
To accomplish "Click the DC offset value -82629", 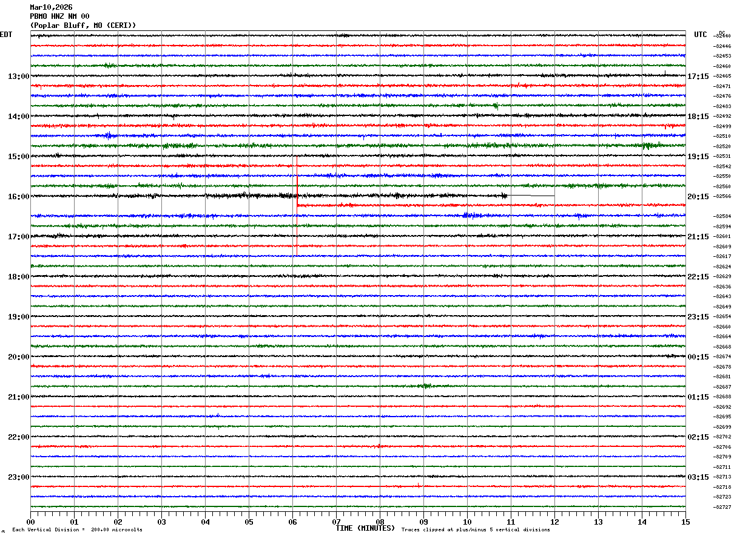I will click(x=722, y=276).
